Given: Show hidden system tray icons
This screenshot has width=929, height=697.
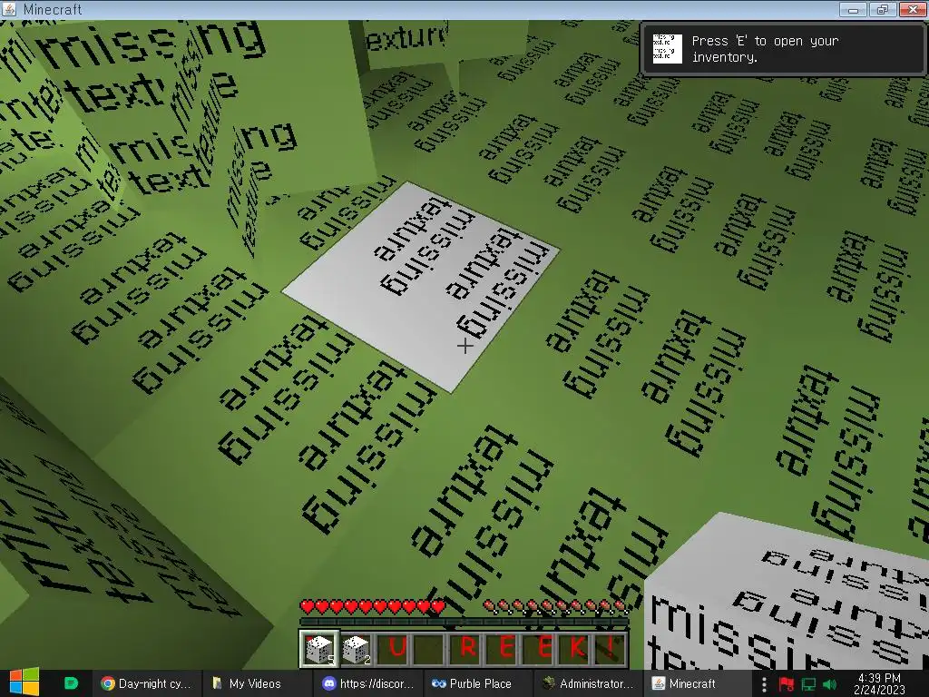Looking at the screenshot, I should [x=764, y=684].
